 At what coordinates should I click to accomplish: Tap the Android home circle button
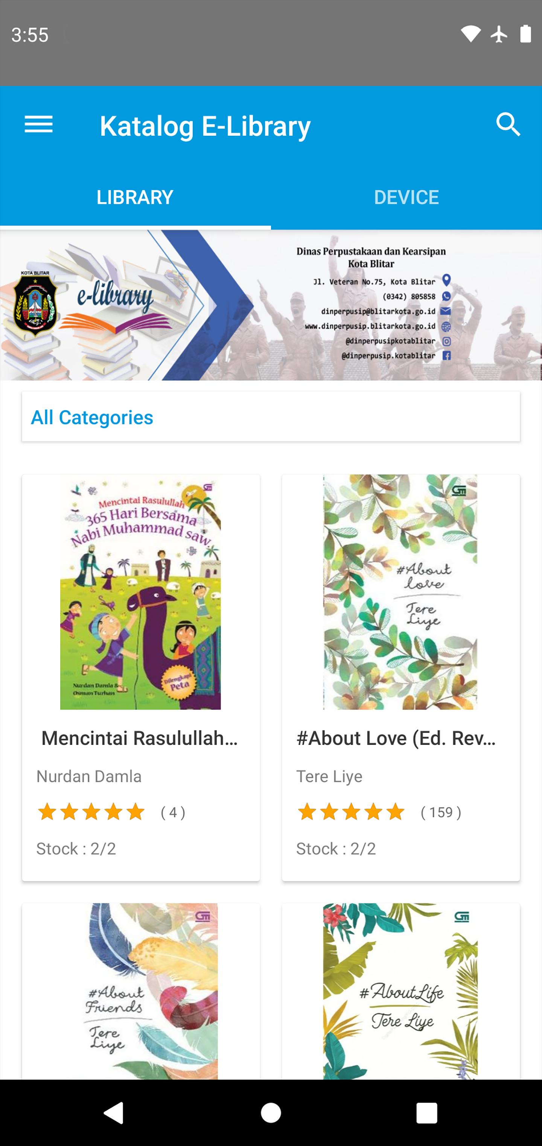click(x=271, y=1112)
